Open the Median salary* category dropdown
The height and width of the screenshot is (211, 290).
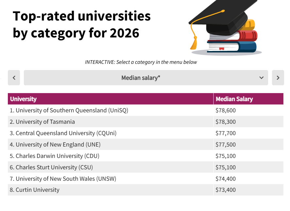146,78
